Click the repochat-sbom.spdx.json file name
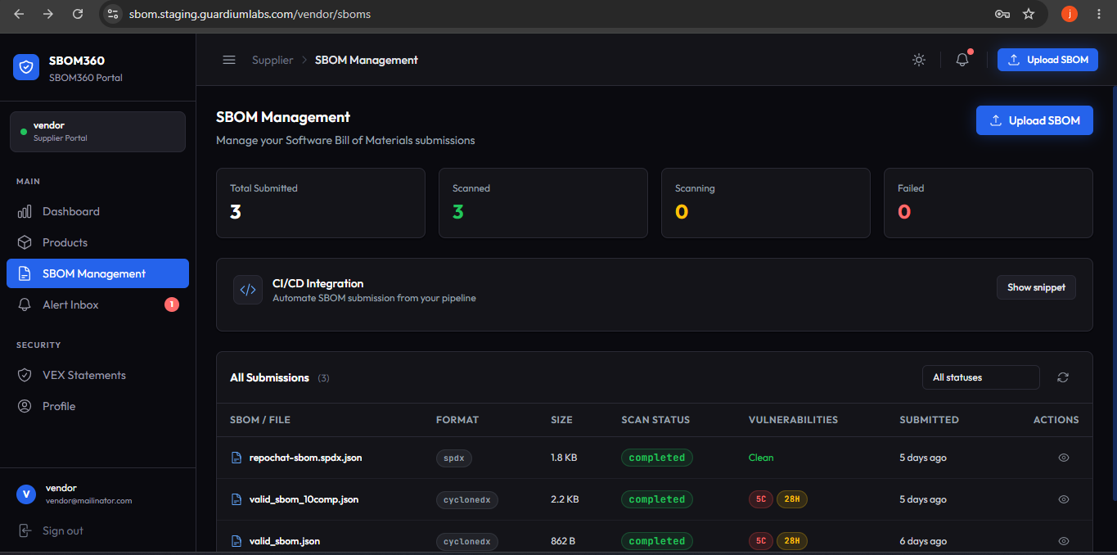Screen dimensions: 1117x555 [x=305, y=458]
